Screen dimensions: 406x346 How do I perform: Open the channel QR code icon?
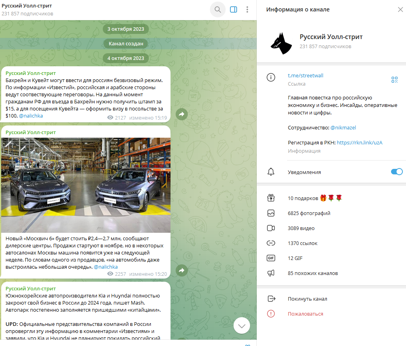pyautogui.click(x=394, y=80)
